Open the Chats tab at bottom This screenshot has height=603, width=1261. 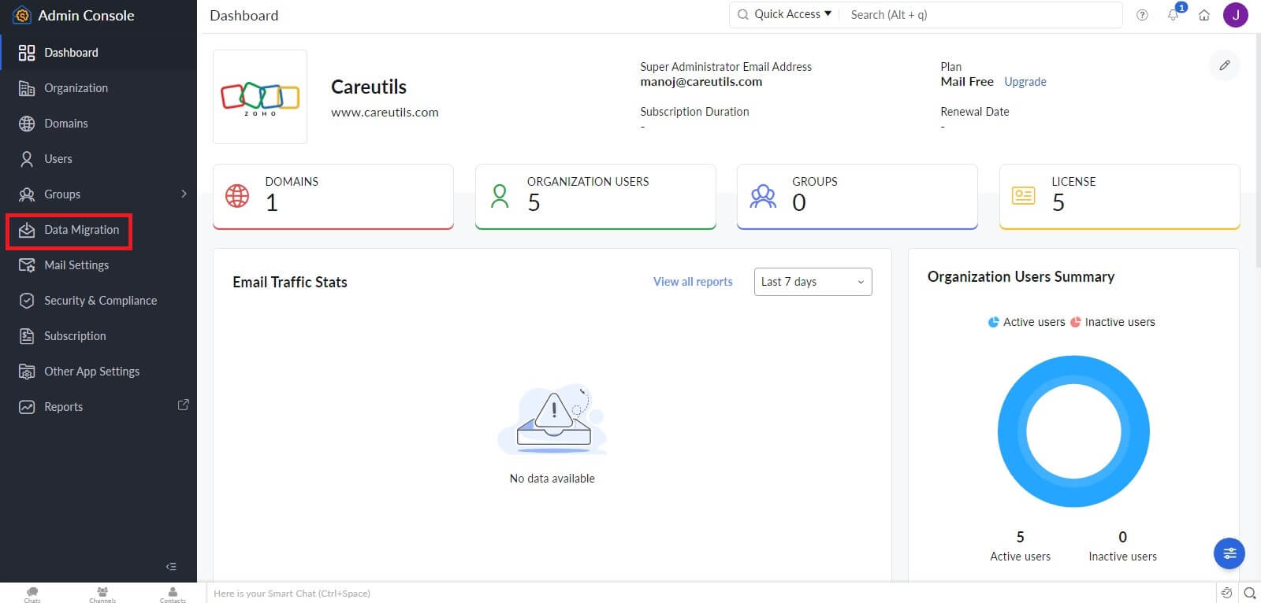tap(32, 594)
